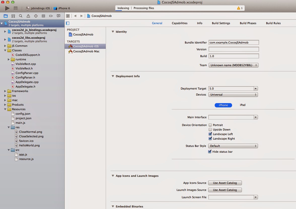
Task: Switch to the iPad segment
Action: click(243, 105)
